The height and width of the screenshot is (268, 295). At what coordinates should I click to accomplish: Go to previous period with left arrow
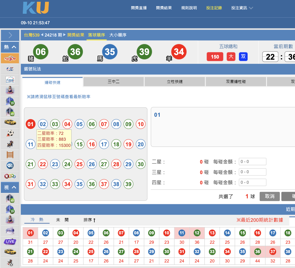click(42, 35)
